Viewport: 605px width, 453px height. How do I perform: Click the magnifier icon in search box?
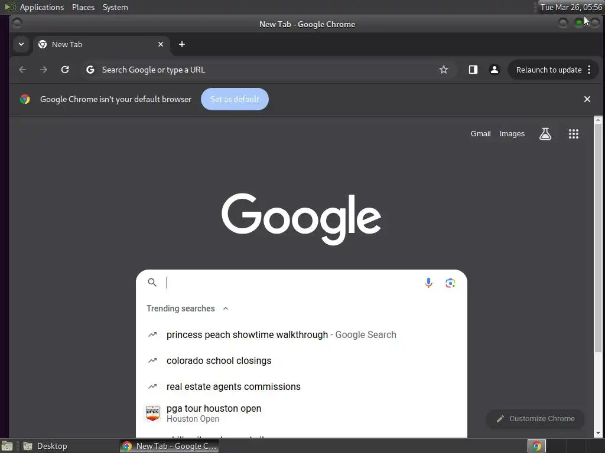152,283
